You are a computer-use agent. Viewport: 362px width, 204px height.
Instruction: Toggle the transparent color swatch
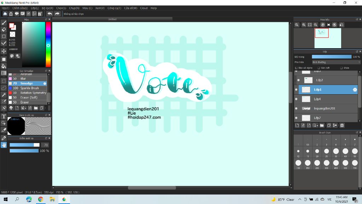click(x=12, y=34)
